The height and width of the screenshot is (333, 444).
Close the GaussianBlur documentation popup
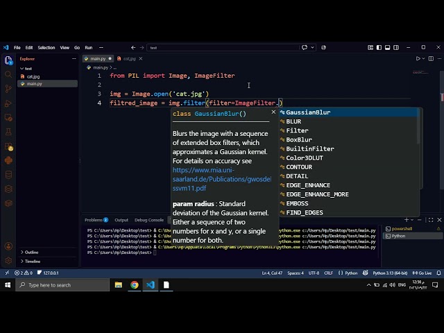point(273,112)
